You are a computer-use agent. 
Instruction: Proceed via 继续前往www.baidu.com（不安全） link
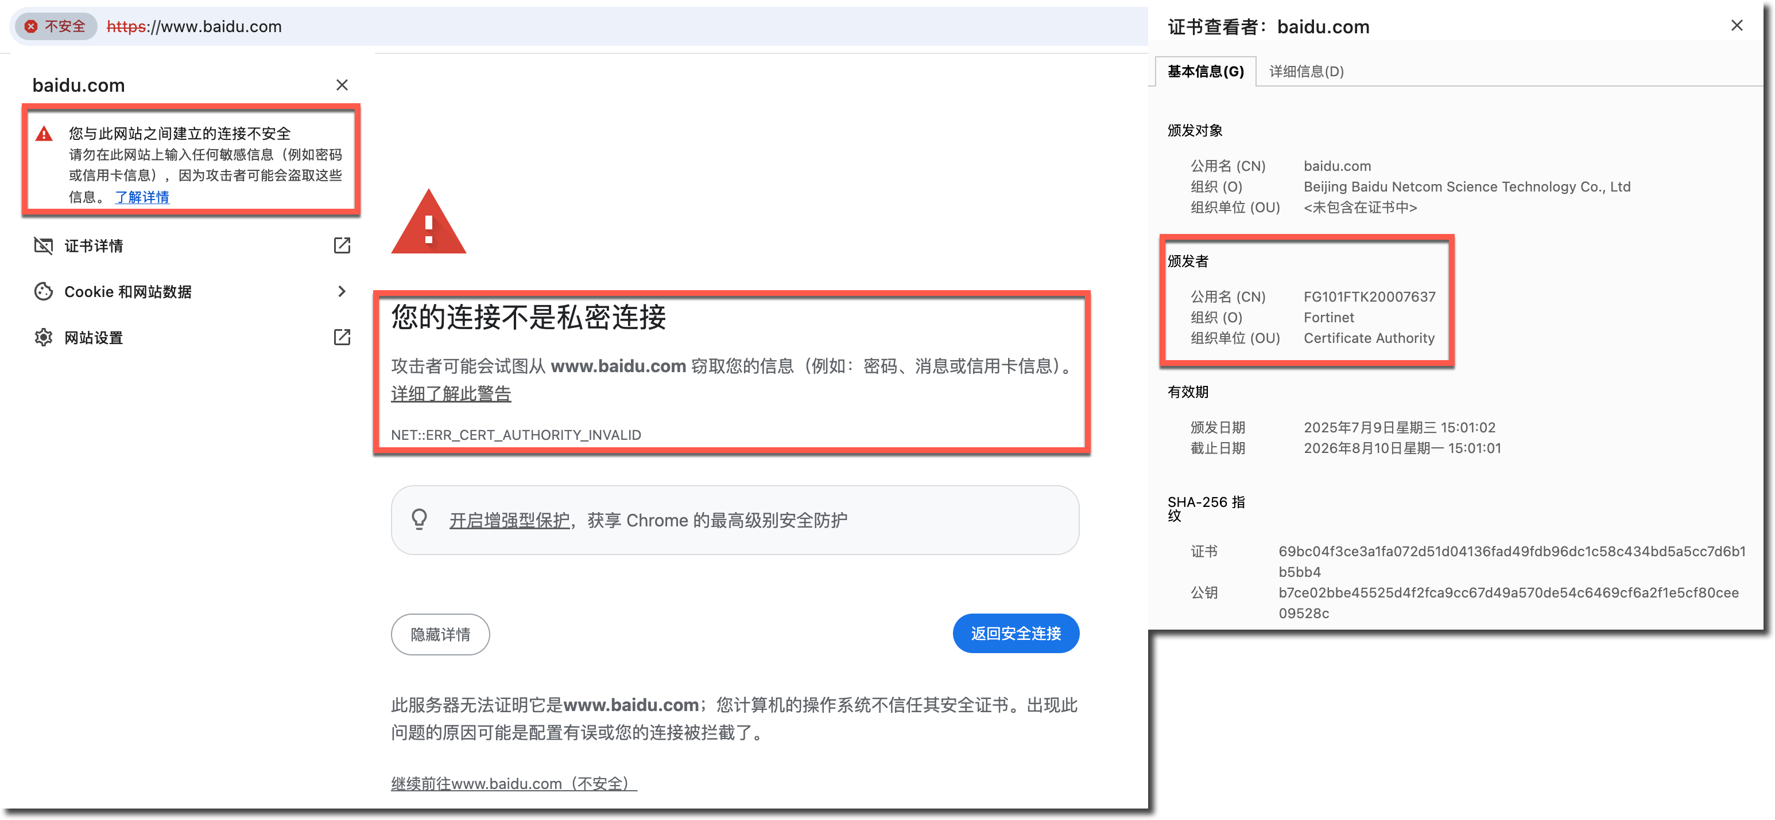coord(514,783)
